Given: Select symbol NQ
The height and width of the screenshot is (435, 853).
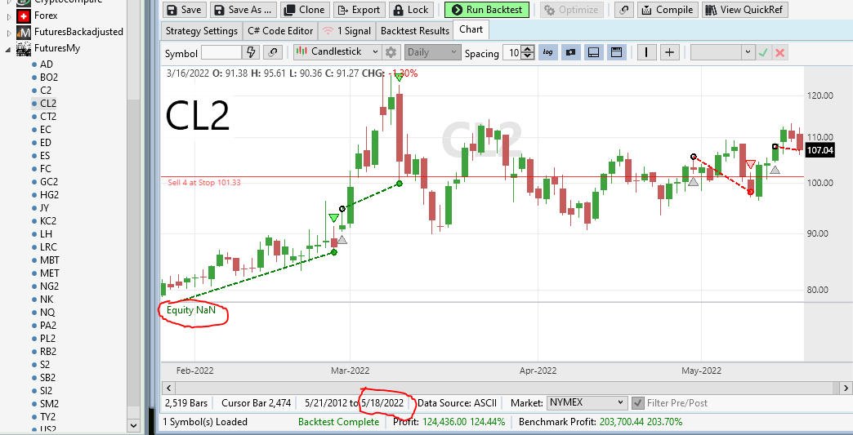Looking at the screenshot, I should pos(47,313).
